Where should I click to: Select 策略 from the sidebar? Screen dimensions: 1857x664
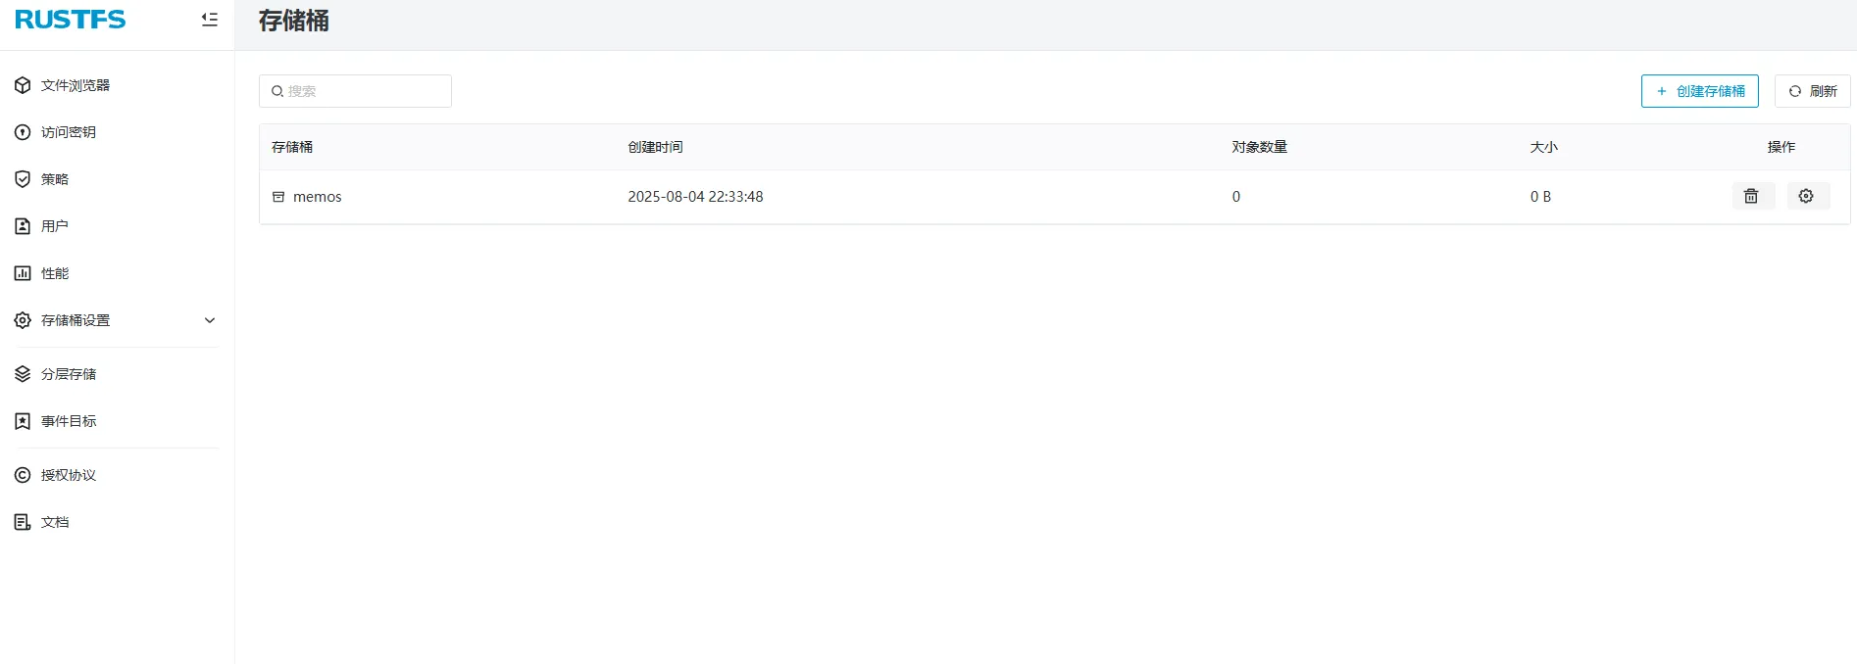55,179
